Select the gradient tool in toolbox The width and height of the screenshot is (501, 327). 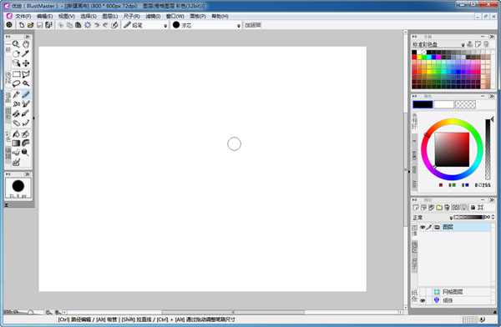(x=16, y=143)
